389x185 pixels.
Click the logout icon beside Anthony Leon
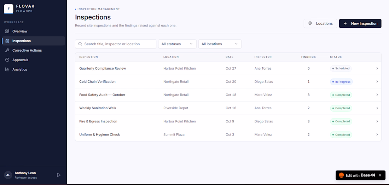pos(59,175)
